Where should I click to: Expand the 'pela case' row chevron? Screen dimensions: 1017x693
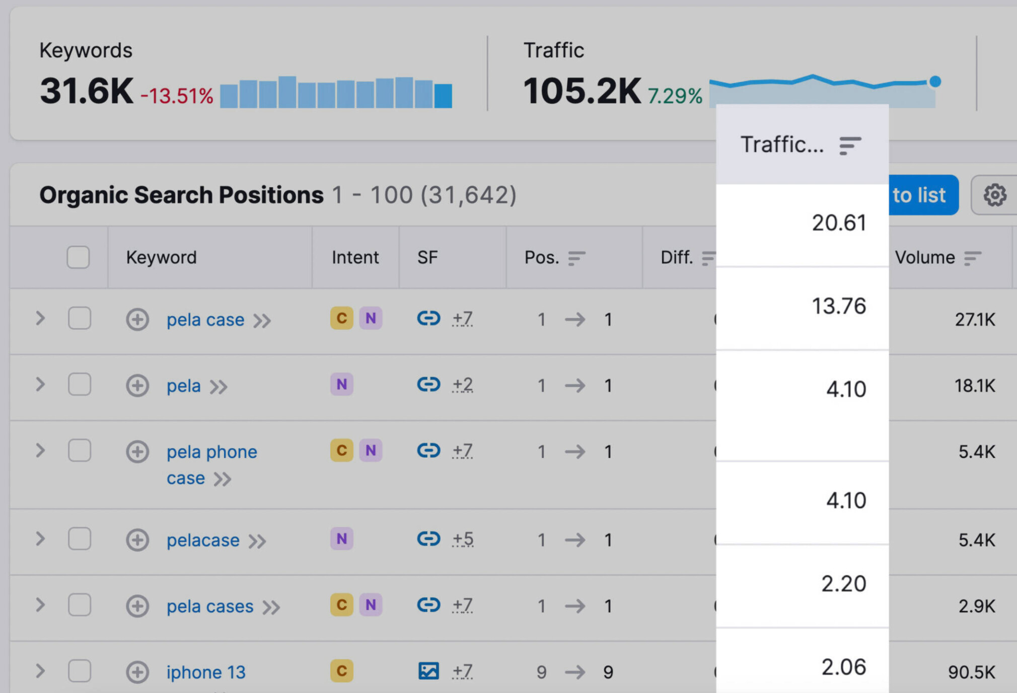pos(40,319)
